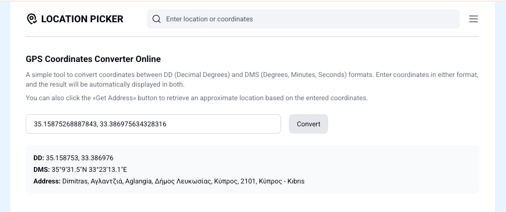
Task: Click into the coordinates input box
Action: [x=153, y=124]
